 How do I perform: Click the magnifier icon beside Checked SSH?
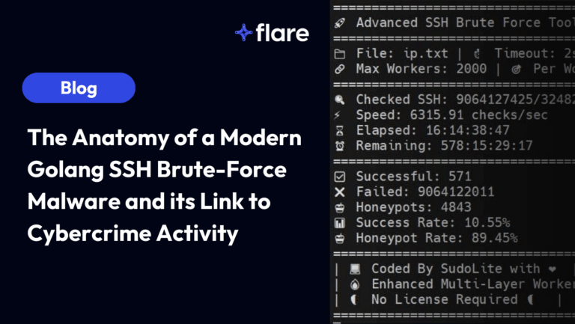339,100
